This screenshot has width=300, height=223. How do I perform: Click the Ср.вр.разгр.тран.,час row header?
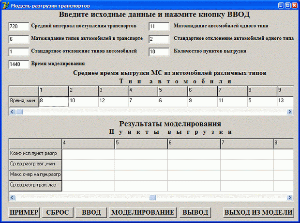[35, 186]
